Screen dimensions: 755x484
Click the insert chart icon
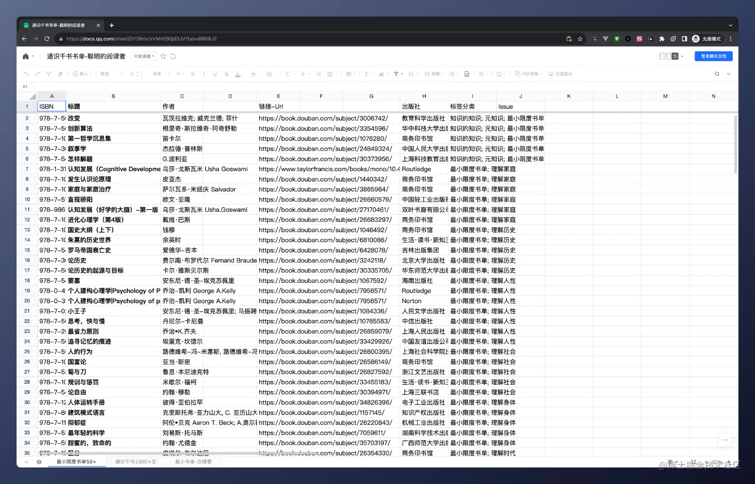pyautogui.click(x=381, y=74)
